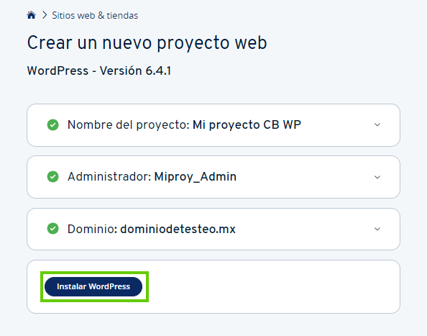Click the admin username Miproy_Admin

(x=196, y=177)
